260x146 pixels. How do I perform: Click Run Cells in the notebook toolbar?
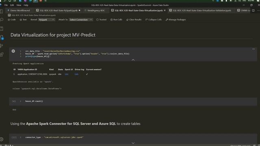[x=116, y=19]
